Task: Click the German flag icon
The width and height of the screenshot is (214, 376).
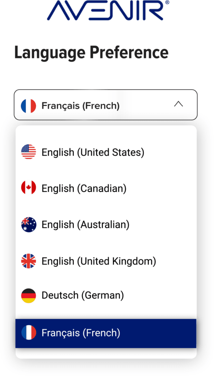Action: coord(29,295)
